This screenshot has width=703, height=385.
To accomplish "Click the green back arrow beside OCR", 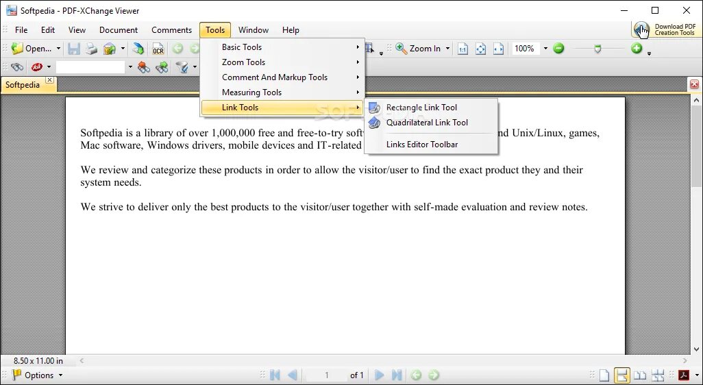I will click(178, 49).
